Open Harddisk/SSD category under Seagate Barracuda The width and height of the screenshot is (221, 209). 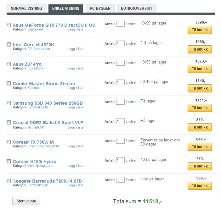(38, 185)
